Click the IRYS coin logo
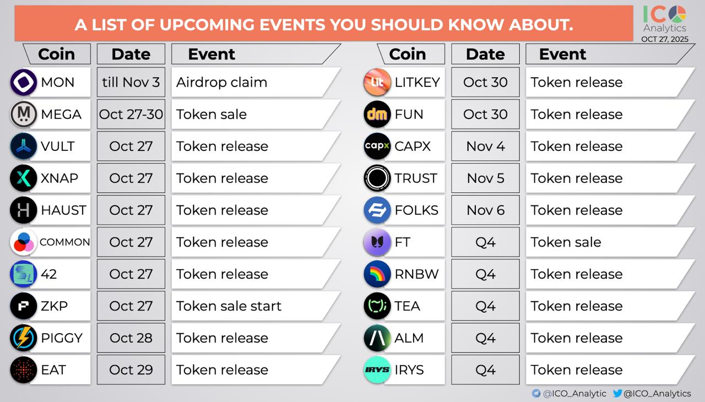 pos(377,370)
